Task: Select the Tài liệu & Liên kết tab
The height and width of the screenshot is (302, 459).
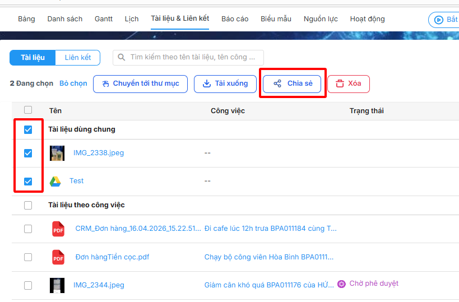Action: click(x=180, y=18)
